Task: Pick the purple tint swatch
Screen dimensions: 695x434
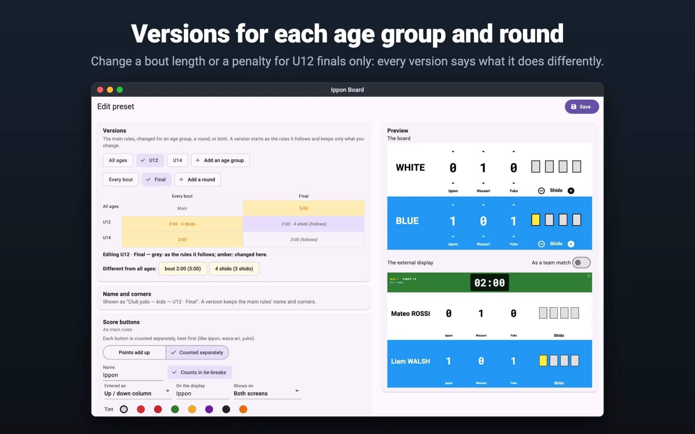Action: coord(209,409)
